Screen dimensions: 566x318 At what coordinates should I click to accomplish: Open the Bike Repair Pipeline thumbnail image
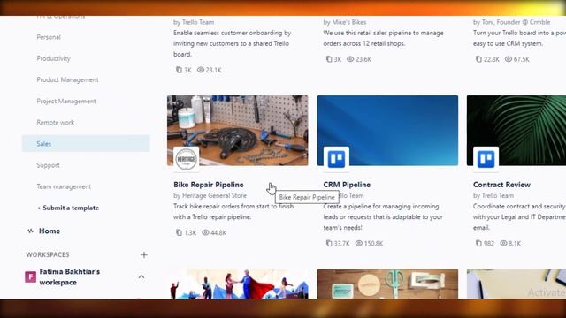point(238,131)
